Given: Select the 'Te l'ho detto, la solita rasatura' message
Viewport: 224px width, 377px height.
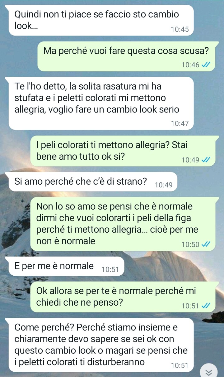Looking at the screenshot, I should pos(101,103).
